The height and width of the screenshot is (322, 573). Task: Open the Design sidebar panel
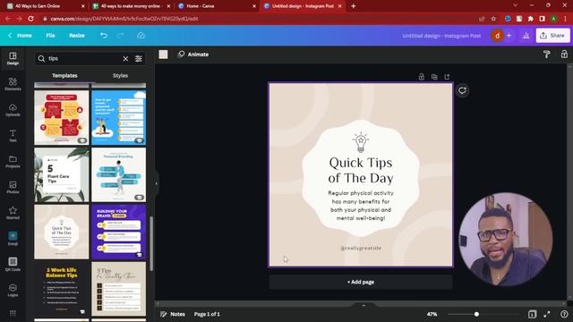(x=13, y=58)
